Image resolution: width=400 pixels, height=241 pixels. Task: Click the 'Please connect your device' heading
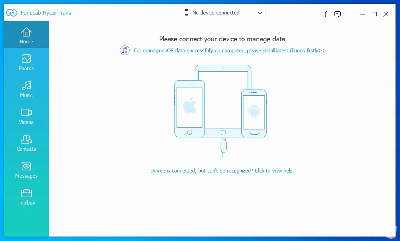222,39
